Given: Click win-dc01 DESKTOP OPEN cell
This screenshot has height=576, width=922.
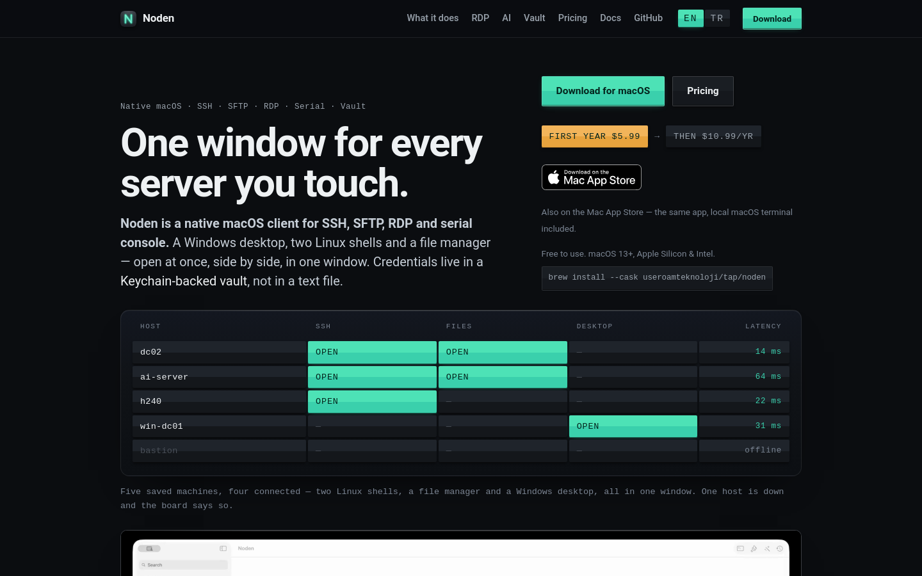Looking at the screenshot, I should click(x=633, y=426).
